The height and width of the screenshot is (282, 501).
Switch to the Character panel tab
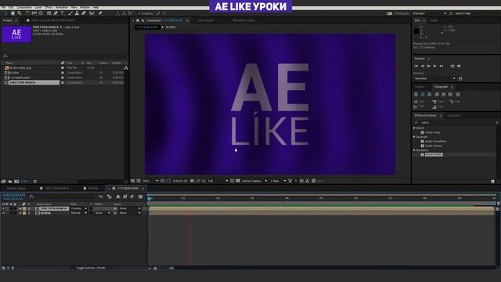pos(453,115)
